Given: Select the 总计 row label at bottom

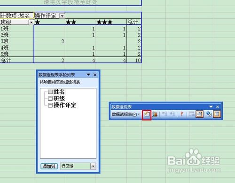Looking at the screenshot, I should click(17, 60).
